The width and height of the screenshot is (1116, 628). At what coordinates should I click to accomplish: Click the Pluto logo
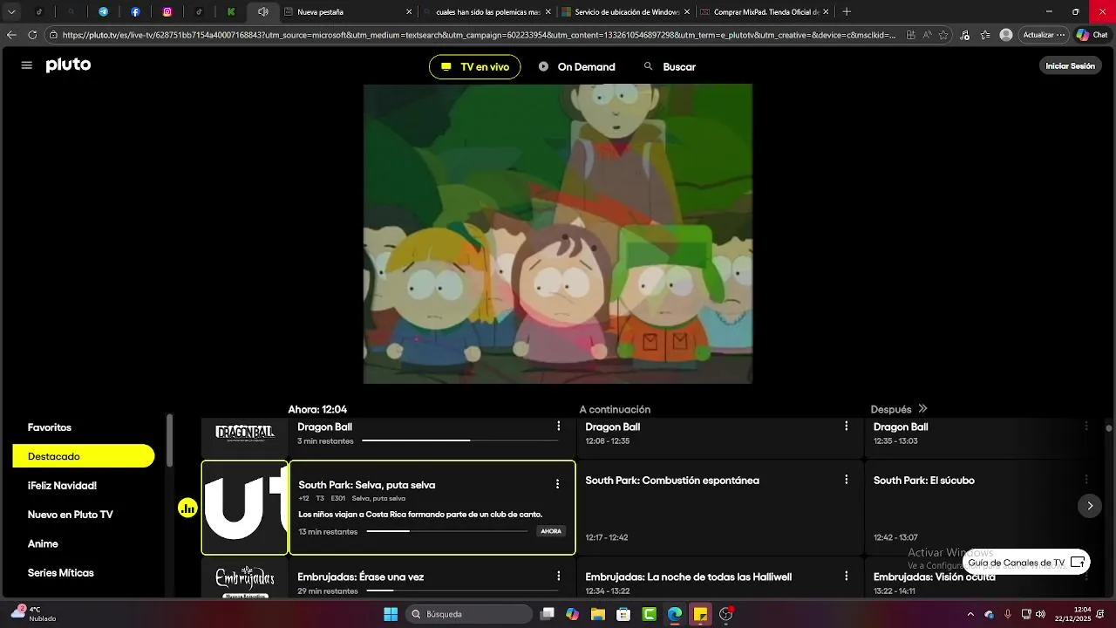pos(68,65)
